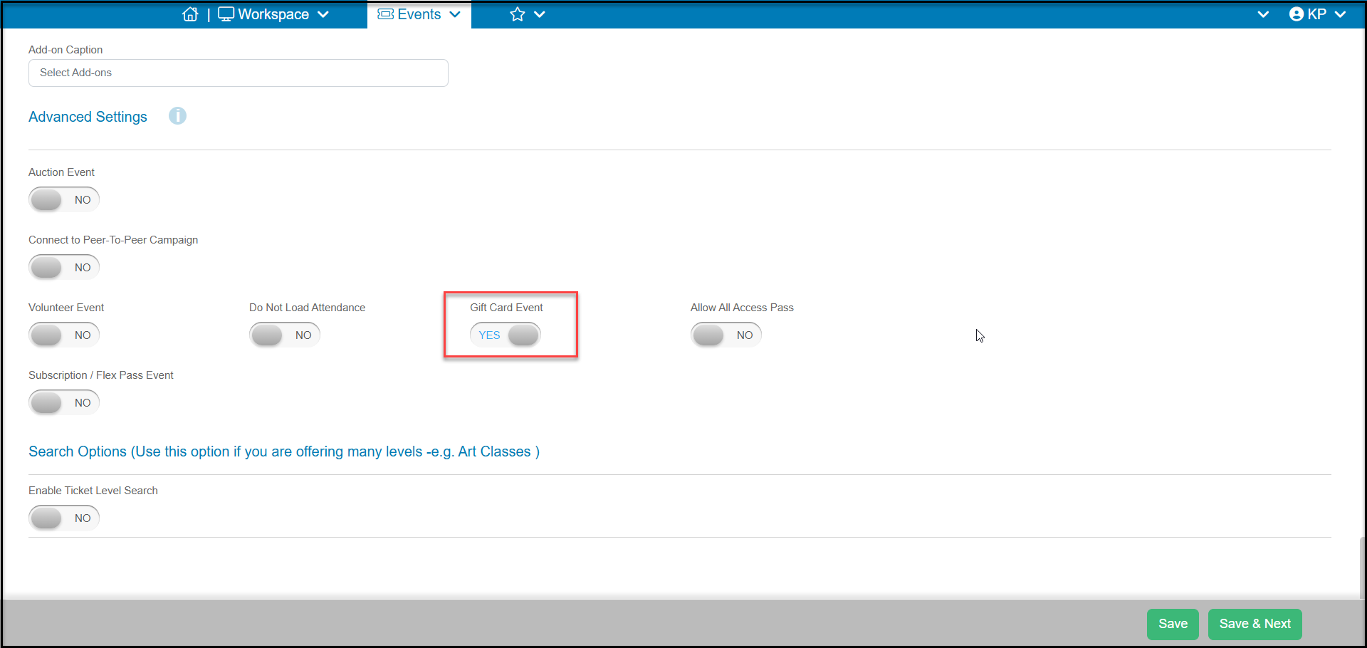Turn off the Gift Card Event switch
The height and width of the screenshot is (648, 1367).
click(x=506, y=335)
